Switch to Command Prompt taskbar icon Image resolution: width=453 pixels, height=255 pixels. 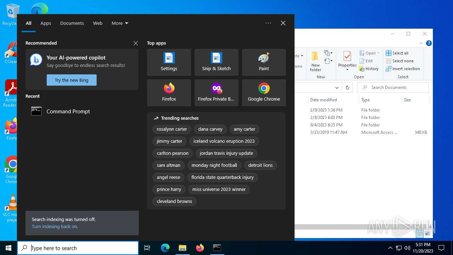(x=217, y=248)
